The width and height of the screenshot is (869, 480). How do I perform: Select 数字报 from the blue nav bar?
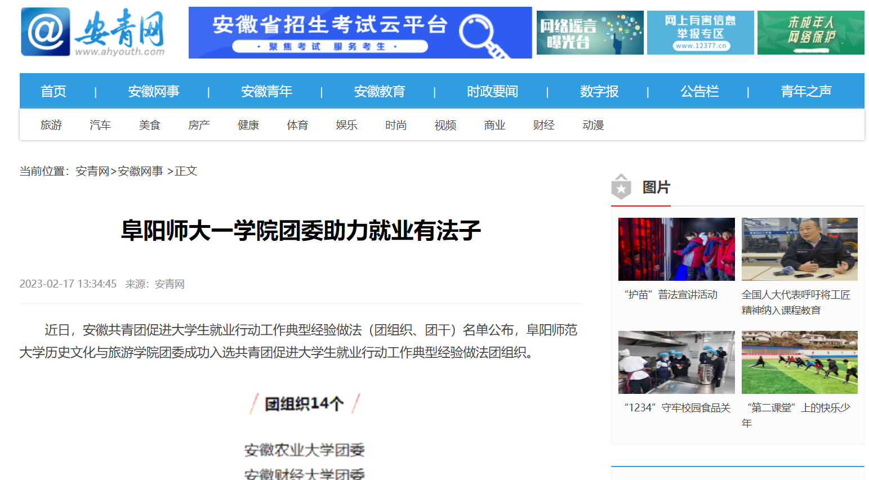tap(599, 91)
